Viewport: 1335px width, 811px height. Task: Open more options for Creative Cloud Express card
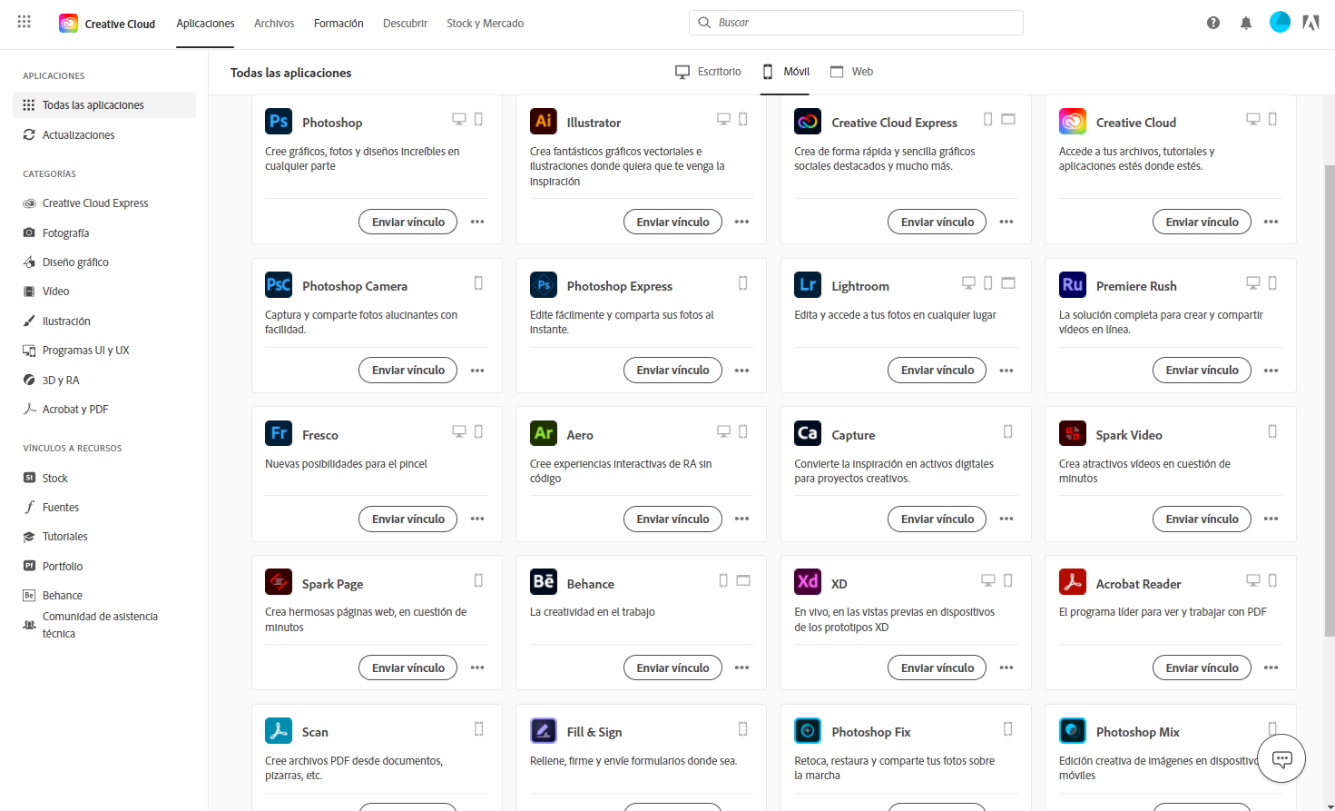pyautogui.click(x=1006, y=222)
